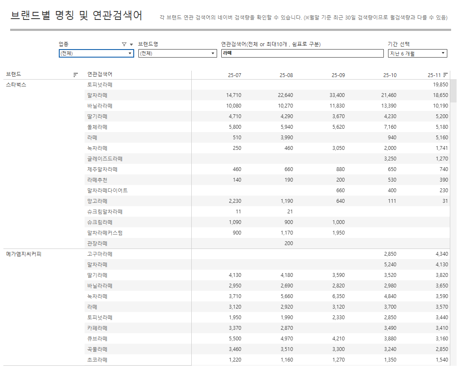Image resolution: width=460 pixels, height=370 pixels.
Task: Open the 업종 dropdown showing (전체)
Action: (96, 53)
